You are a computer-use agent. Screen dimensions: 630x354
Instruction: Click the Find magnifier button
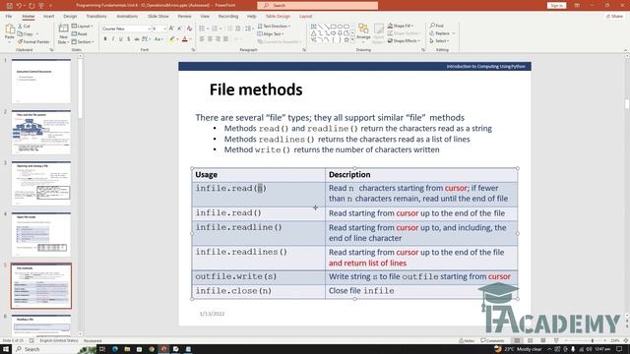click(437, 26)
